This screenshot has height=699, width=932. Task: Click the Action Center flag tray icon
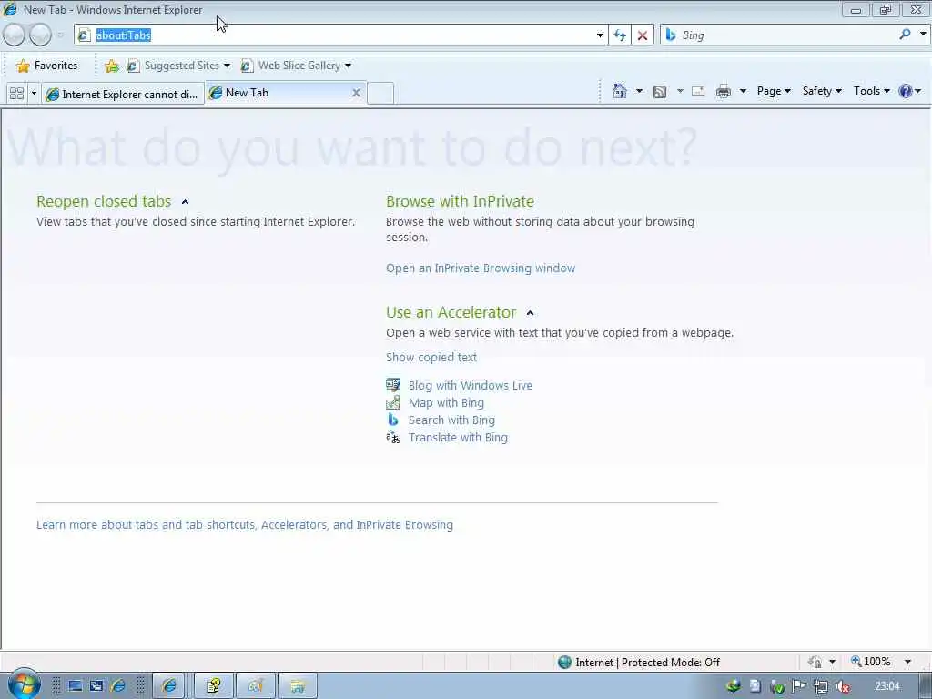click(799, 686)
